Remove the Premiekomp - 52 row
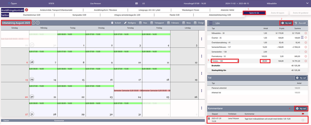Image resolution: width=311 pixels, height=125 pixels. click(x=306, y=57)
